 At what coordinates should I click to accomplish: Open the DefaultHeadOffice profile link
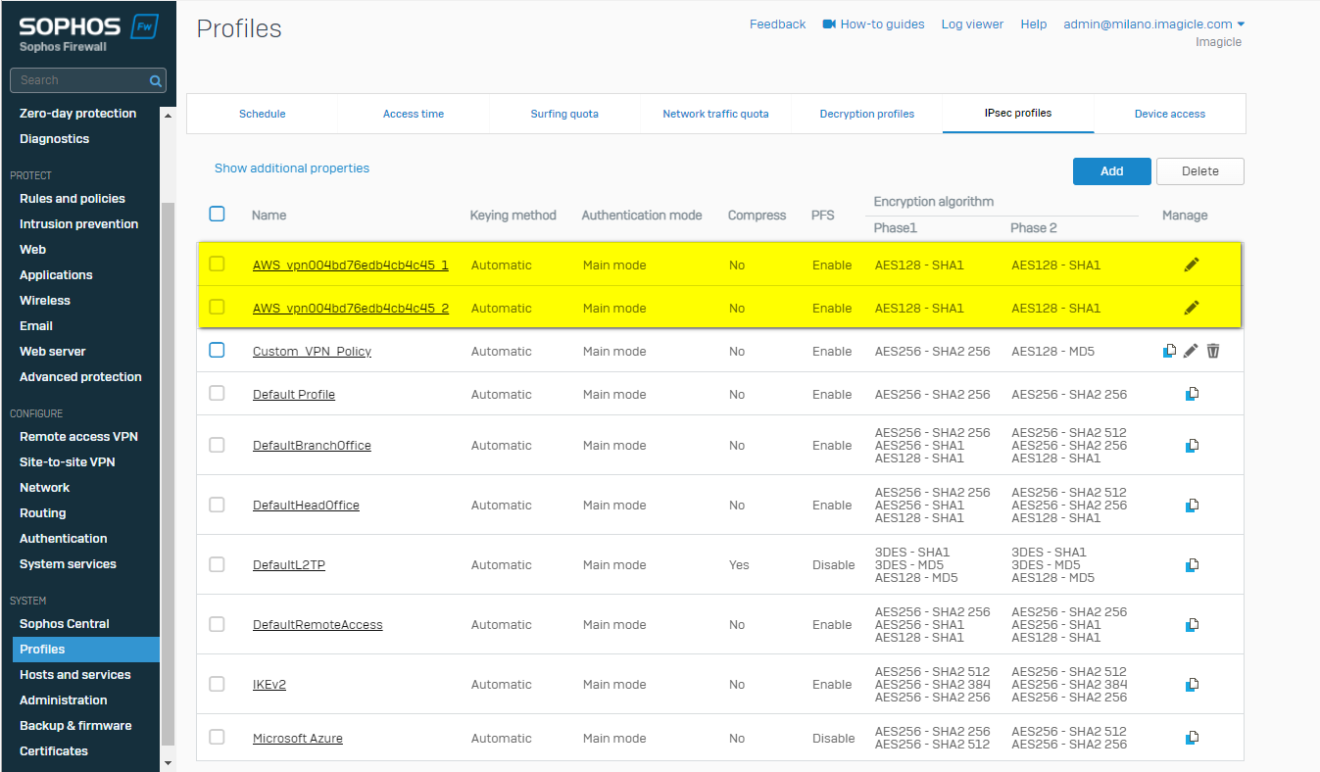[x=306, y=506]
